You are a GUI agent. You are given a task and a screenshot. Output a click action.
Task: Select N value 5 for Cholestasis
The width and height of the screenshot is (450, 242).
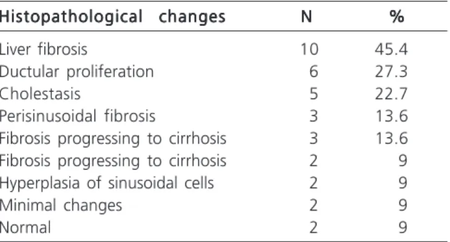click(313, 94)
